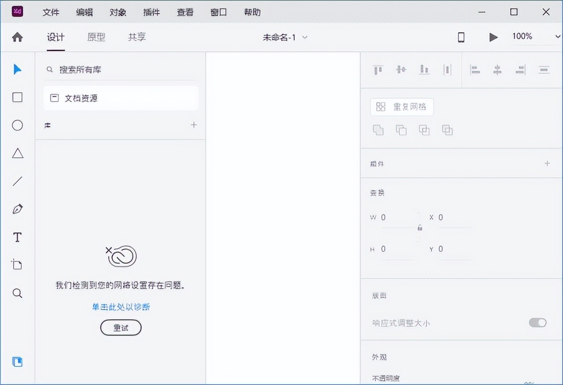
Task: Click the plus icon next to 组件
Action: (547, 163)
